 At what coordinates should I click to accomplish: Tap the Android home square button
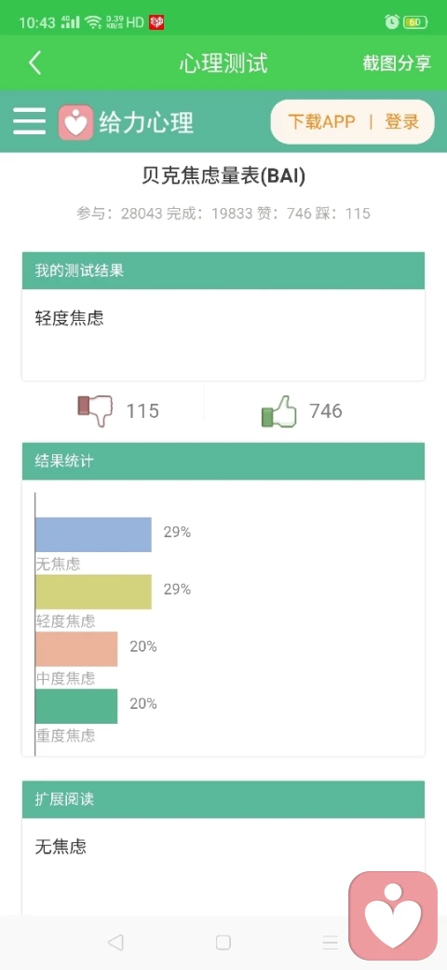[x=223, y=942]
